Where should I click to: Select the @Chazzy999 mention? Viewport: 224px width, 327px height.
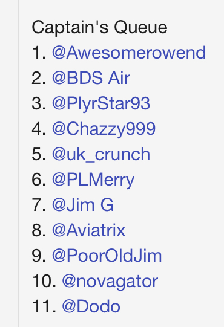coord(104,129)
